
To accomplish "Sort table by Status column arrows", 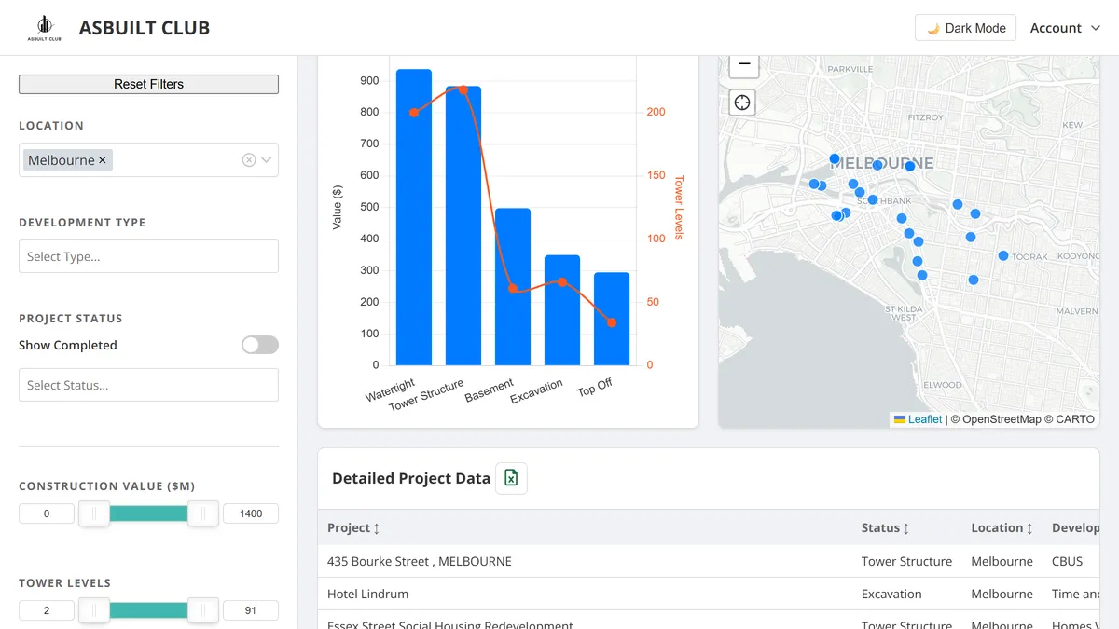I will (x=906, y=528).
